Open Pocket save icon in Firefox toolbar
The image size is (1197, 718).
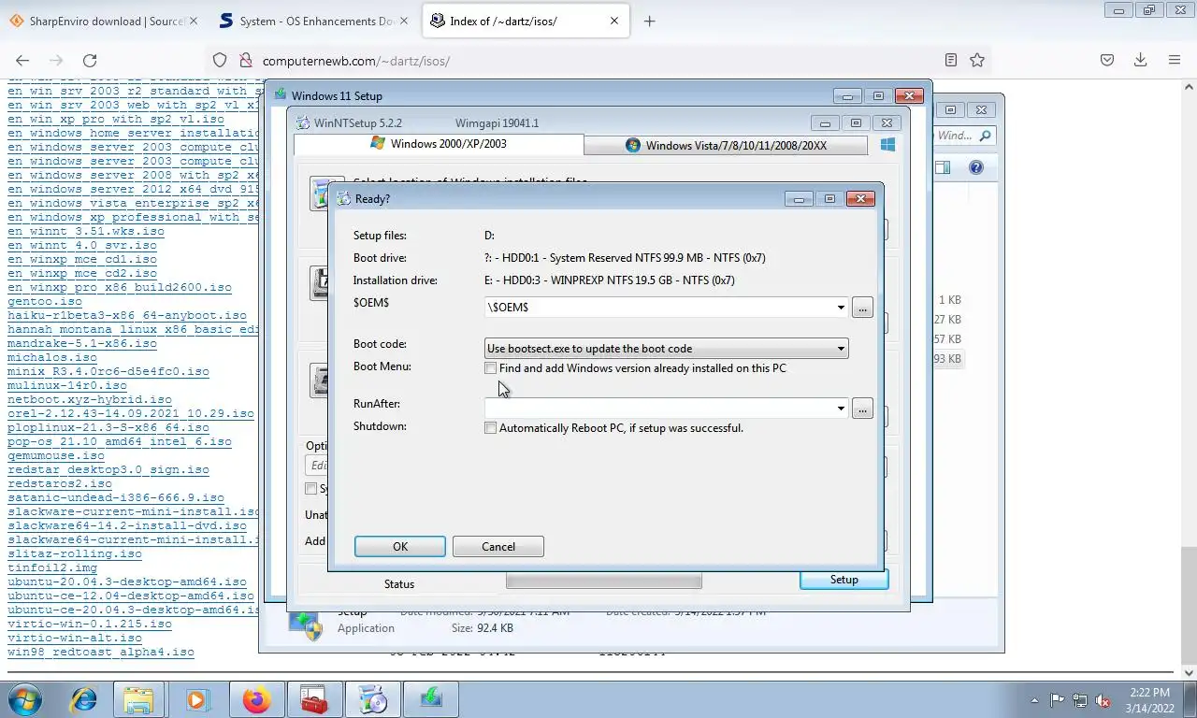coord(1107,60)
